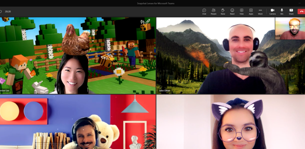Click the Snapchat Lenses for Microsoft Teams title
This screenshot has width=305, height=149.
click(x=156, y=3)
